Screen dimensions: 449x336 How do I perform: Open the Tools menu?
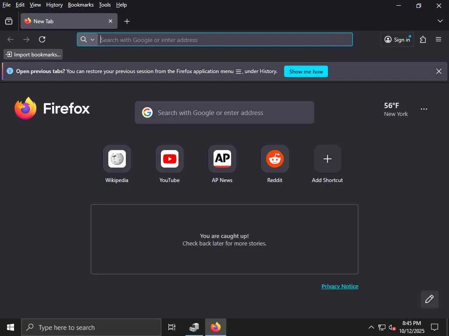[105, 5]
